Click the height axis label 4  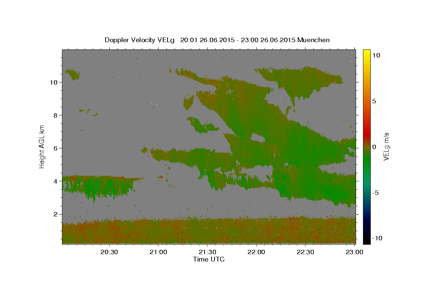tap(56, 181)
